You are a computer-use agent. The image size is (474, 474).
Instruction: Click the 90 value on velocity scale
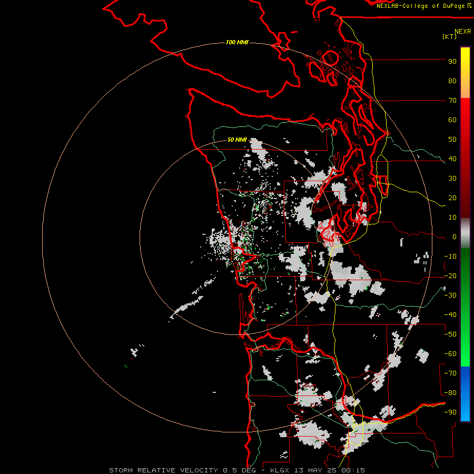[x=452, y=62]
